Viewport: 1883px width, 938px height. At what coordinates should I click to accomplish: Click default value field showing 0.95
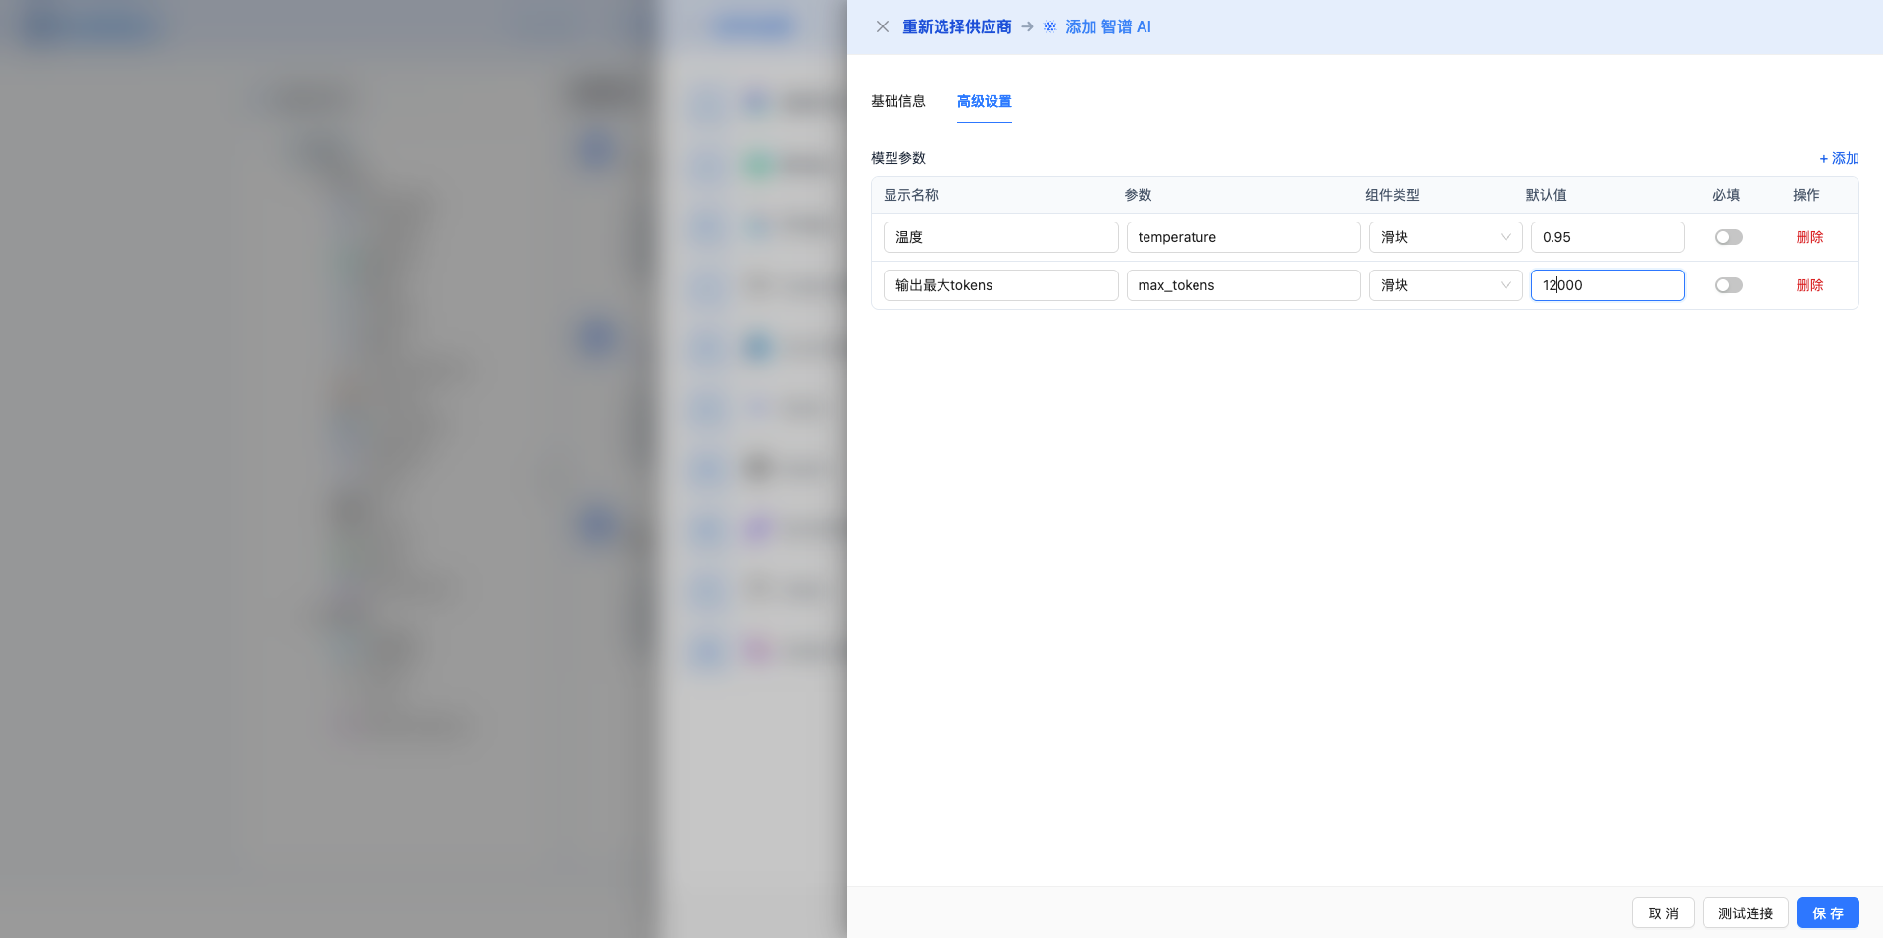coord(1606,237)
